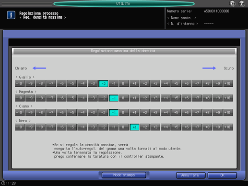Select the highlighted -1 for Ciano
Viewport: 248px width, 186px height.
pyautogui.click(x=114, y=113)
